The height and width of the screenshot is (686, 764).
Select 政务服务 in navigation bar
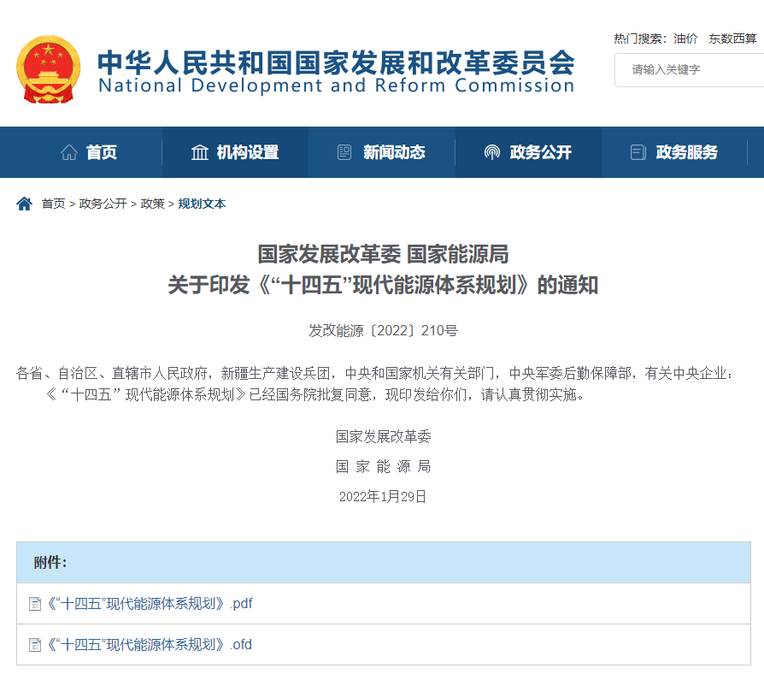686,152
